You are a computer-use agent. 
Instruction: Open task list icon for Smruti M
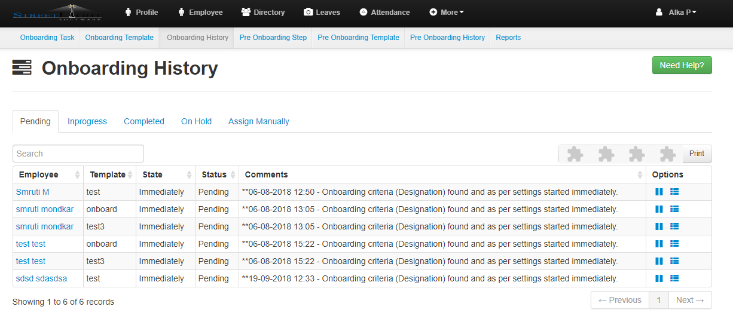pyautogui.click(x=674, y=192)
